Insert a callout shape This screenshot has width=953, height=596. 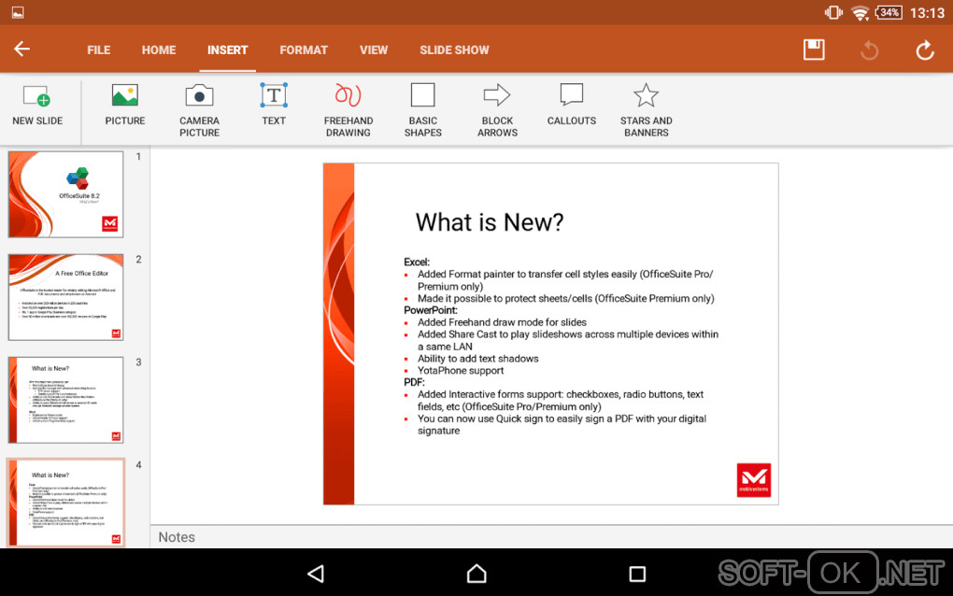(571, 106)
